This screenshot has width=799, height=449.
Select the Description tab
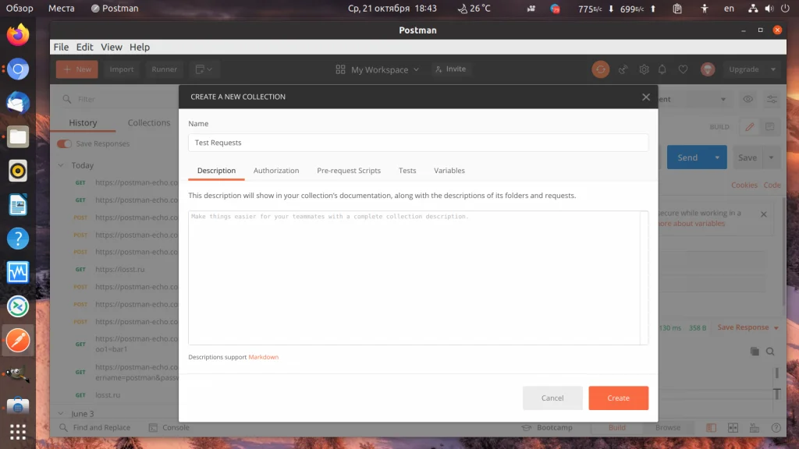pos(217,171)
